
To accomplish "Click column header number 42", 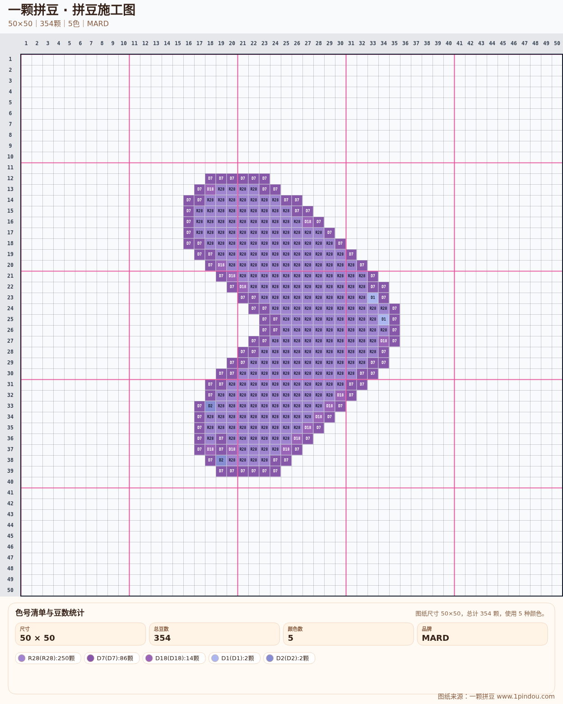I will (x=470, y=43).
